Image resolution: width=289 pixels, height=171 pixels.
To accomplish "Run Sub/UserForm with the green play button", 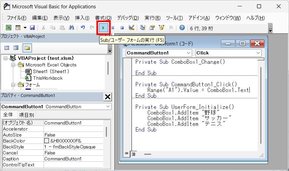I will [x=103, y=28].
